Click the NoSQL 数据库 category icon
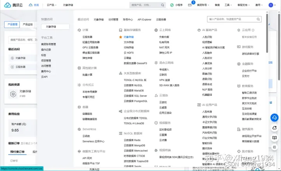 tap(121, 134)
